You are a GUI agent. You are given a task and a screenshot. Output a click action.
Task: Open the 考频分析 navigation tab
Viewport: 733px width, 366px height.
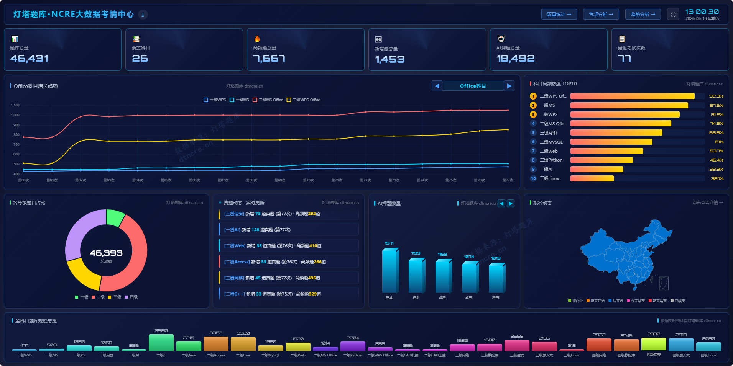pyautogui.click(x=601, y=15)
